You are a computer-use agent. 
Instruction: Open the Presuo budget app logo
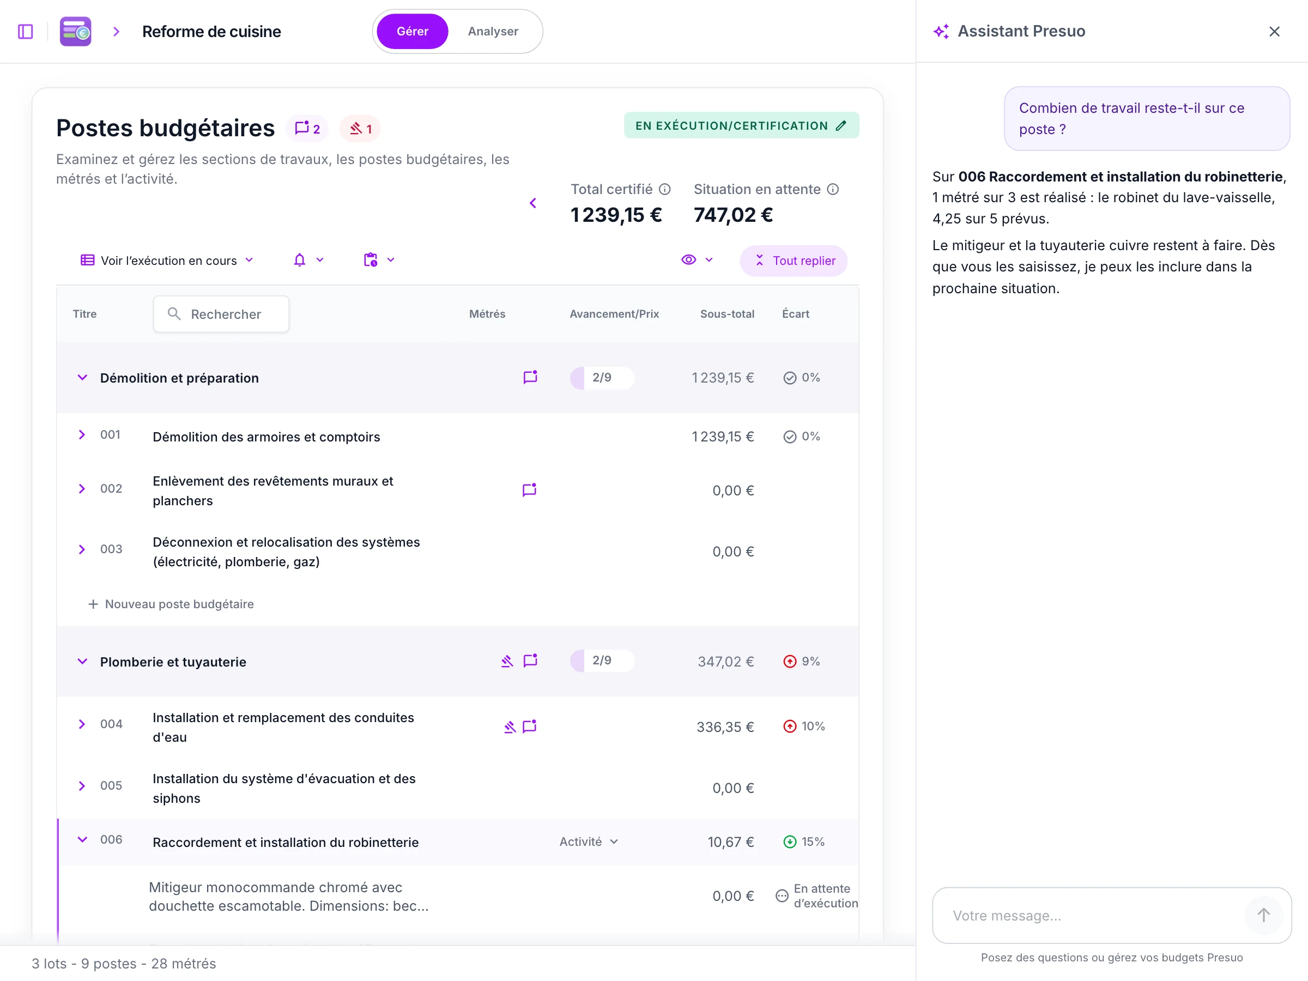(76, 32)
